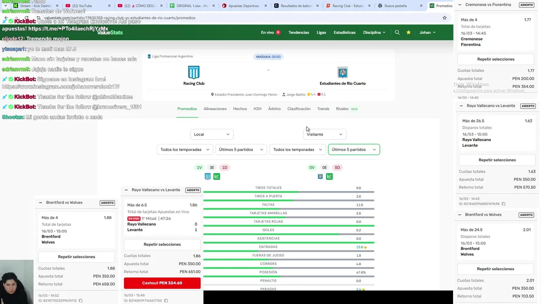Image resolution: width=541 pixels, height=304 pixels.
Task: Click the red En vivo live counter badge
Action: tap(278, 33)
